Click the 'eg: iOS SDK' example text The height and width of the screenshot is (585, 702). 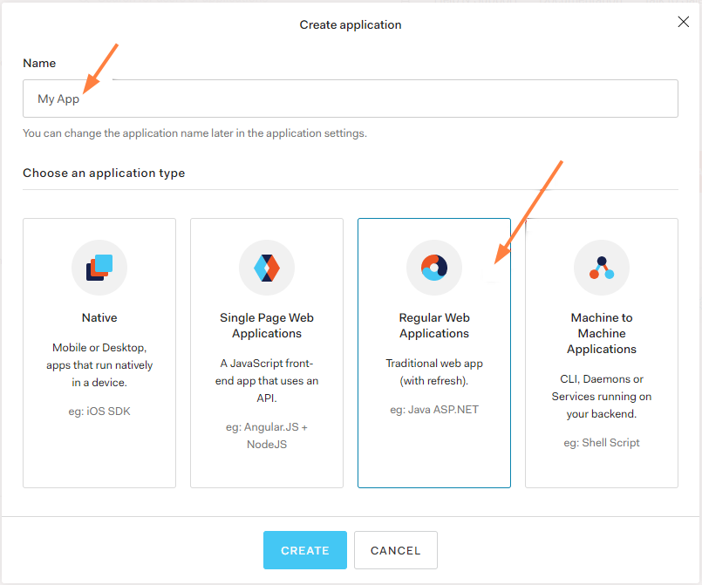[99, 412]
